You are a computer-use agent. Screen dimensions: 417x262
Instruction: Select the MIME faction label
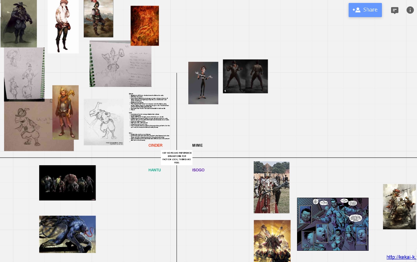[x=197, y=145]
